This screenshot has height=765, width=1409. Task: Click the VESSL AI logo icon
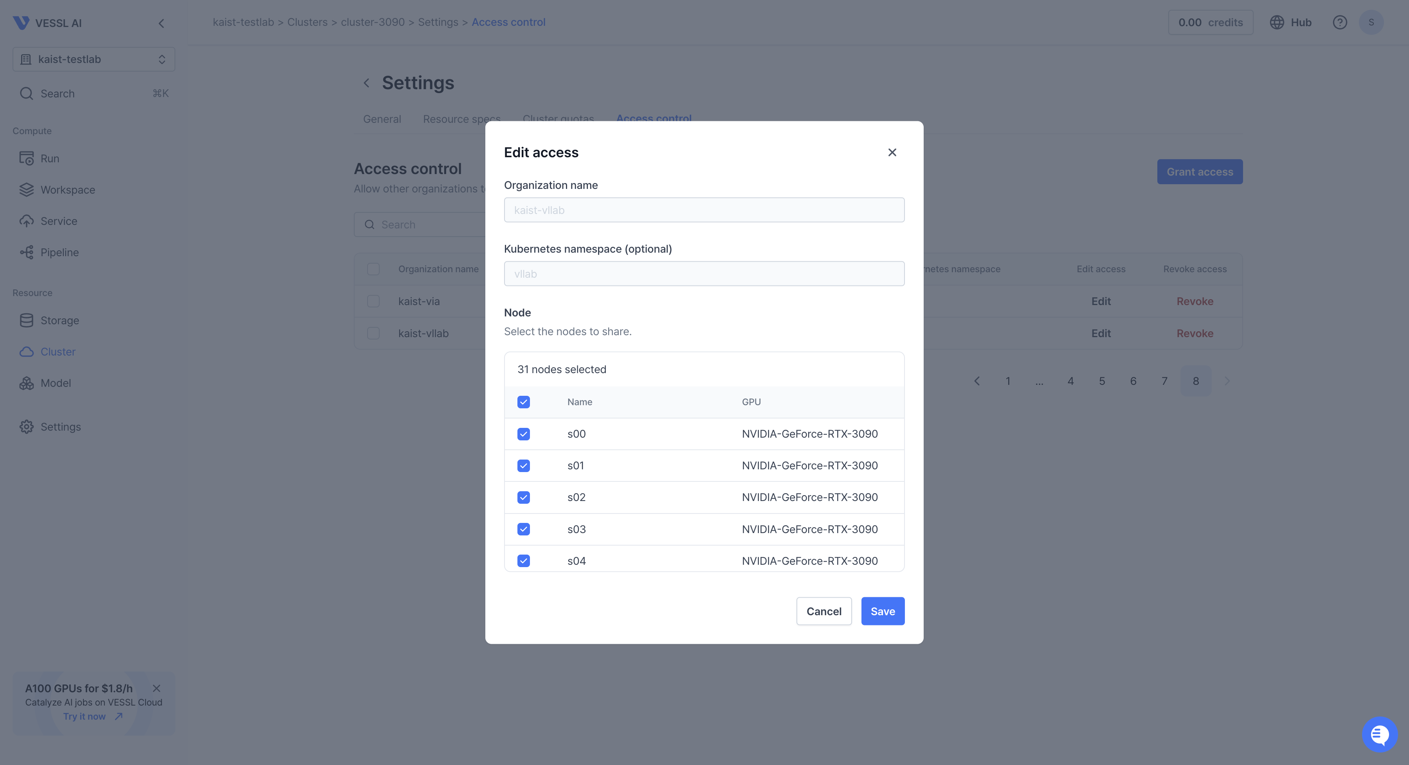pos(21,22)
